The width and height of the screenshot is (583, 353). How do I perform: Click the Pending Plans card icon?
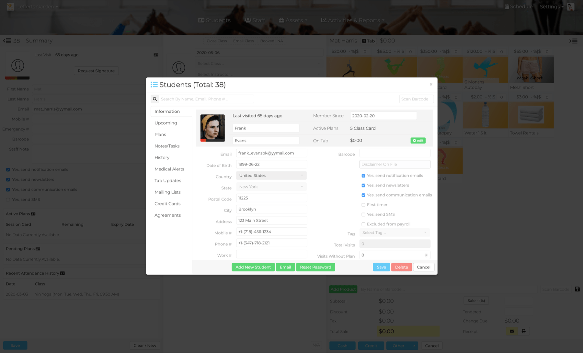pos(38,249)
